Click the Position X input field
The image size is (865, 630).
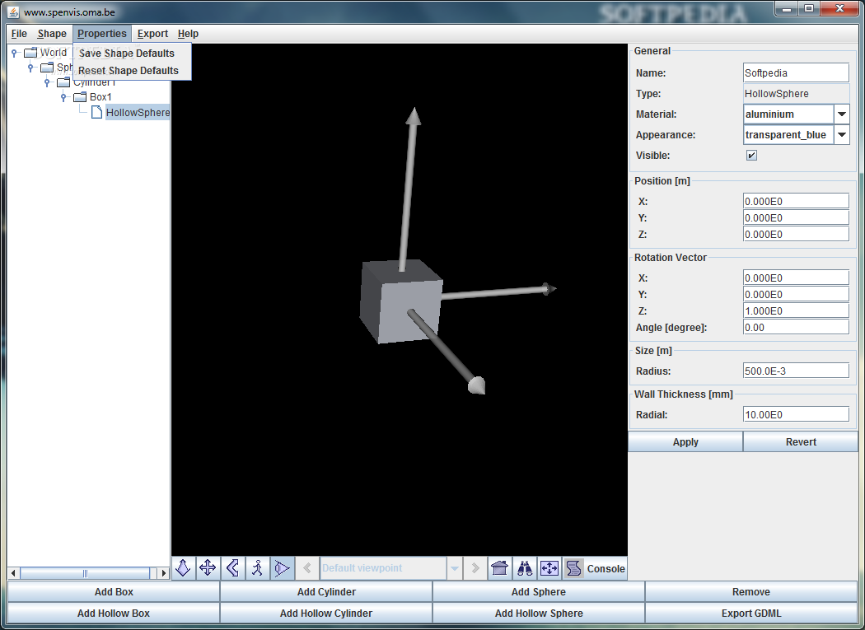coord(796,202)
